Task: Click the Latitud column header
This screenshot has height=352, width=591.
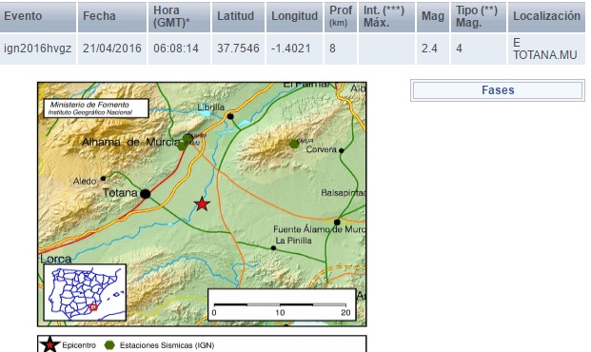Action: pos(238,16)
